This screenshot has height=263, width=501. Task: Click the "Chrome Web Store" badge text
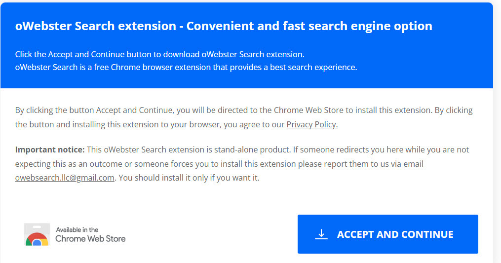90,239
